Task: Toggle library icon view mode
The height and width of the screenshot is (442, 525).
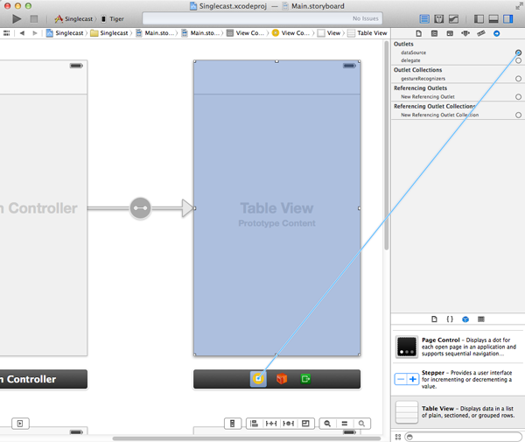Action: click(398, 437)
